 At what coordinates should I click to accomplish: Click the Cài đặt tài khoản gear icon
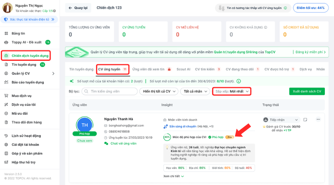click(6, 145)
